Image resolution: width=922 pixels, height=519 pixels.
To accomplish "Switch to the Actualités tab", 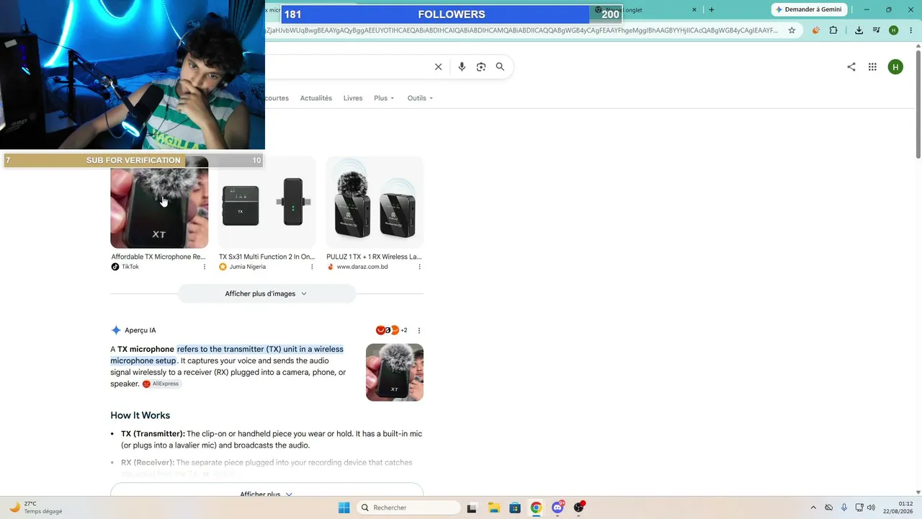I will pyautogui.click(x=316, y=98).
